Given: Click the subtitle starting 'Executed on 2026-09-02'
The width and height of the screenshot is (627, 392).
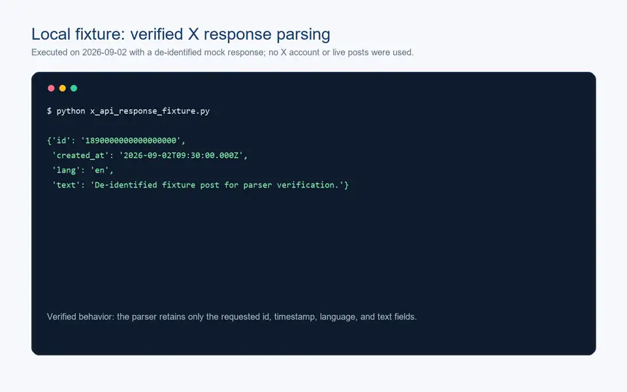Looking at the screenshot, I should (222, 52).
